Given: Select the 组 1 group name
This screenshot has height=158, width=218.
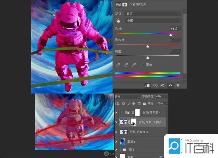Looking at the screenshot, I should (x=131, y=150).
